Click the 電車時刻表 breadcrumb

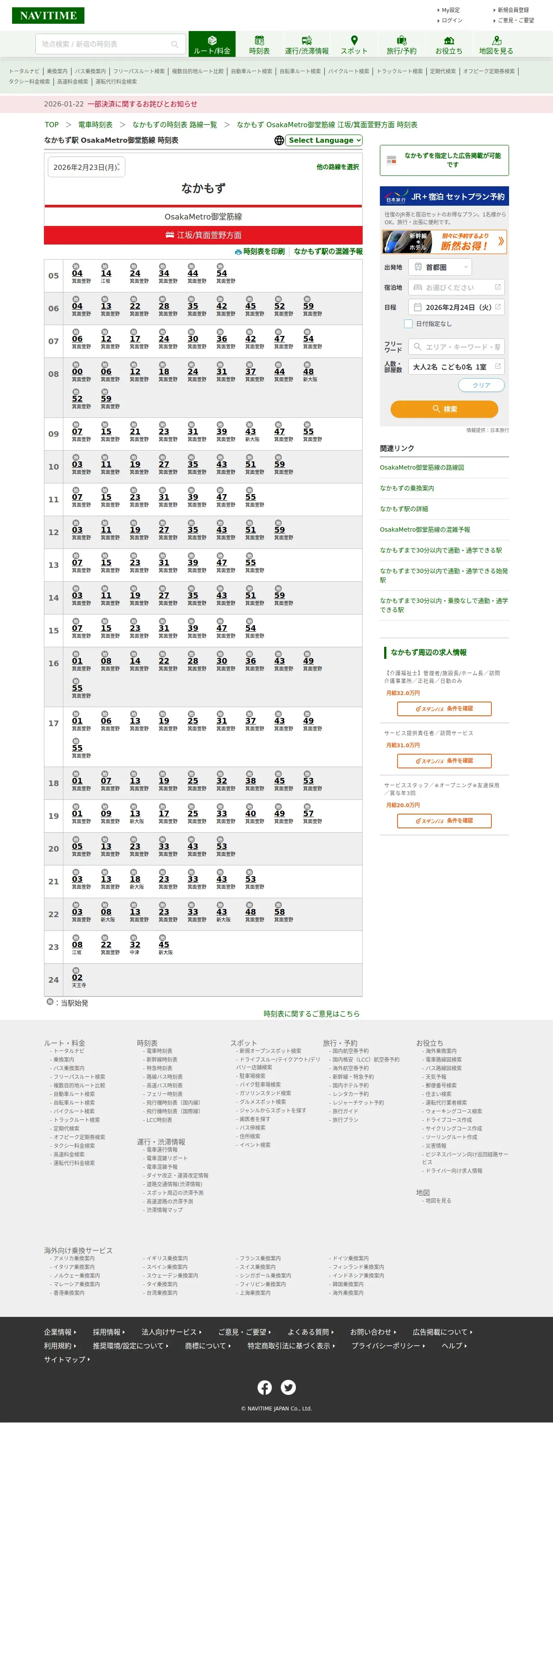[x=95, y=125]
